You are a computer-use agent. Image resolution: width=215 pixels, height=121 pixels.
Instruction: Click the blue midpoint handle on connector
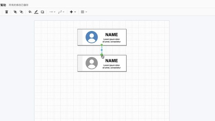101,50
